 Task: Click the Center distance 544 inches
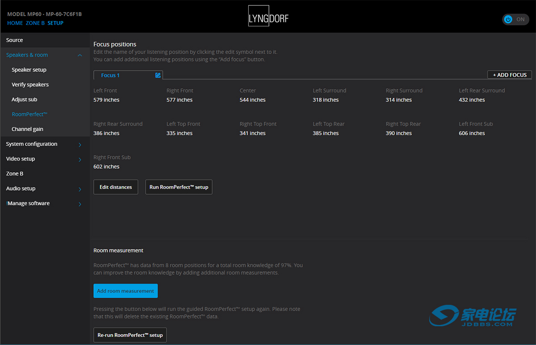(253, 100)
